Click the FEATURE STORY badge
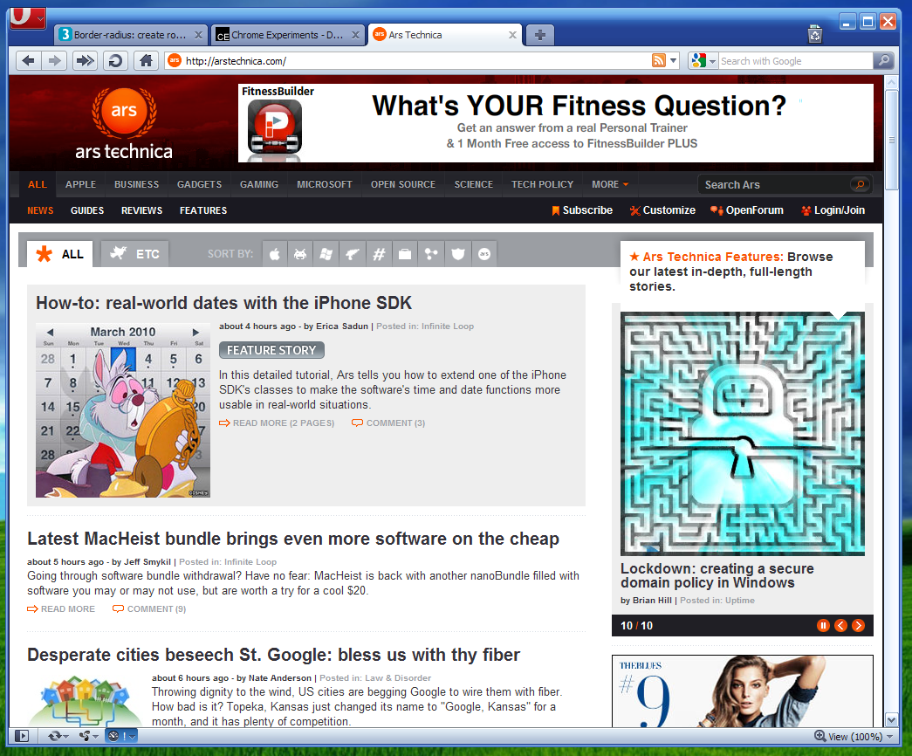 pos(271,350)
